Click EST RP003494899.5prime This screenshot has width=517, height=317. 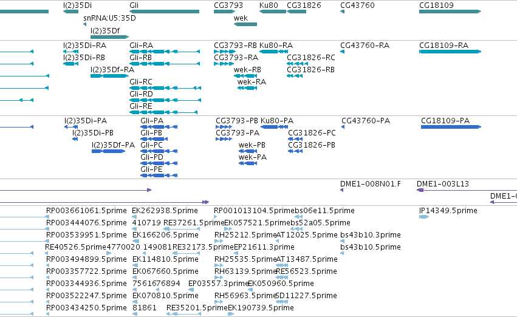[x=86, y=259]
